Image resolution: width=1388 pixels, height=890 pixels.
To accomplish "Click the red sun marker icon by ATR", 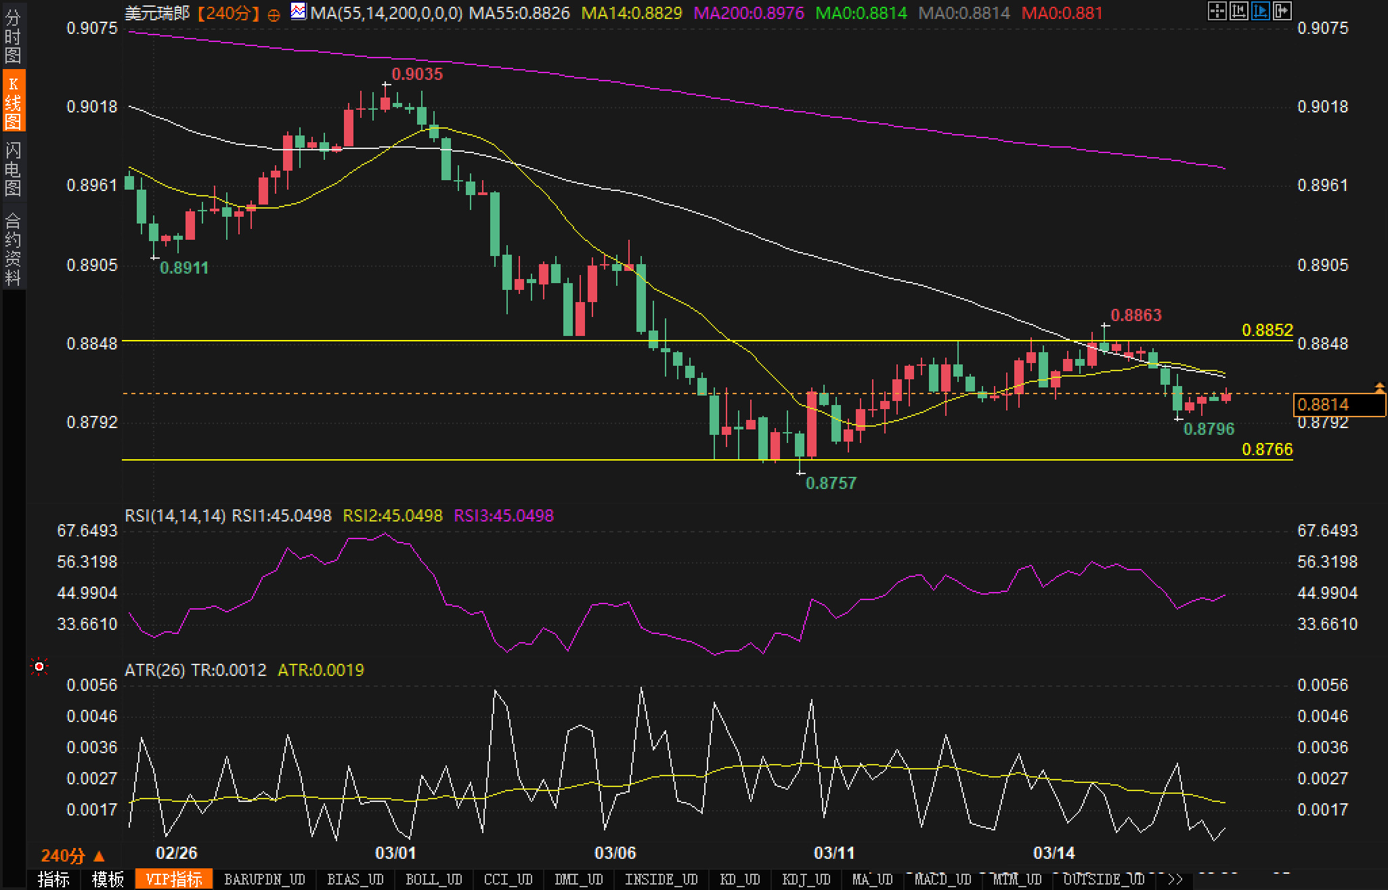I will (x=39, y=667).
